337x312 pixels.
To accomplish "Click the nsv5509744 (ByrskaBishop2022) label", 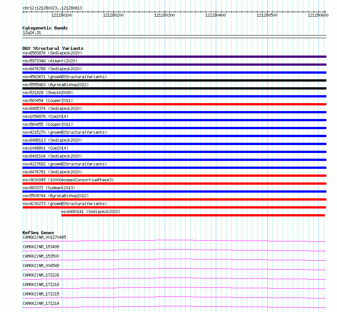I will click(x=56, y=196).
